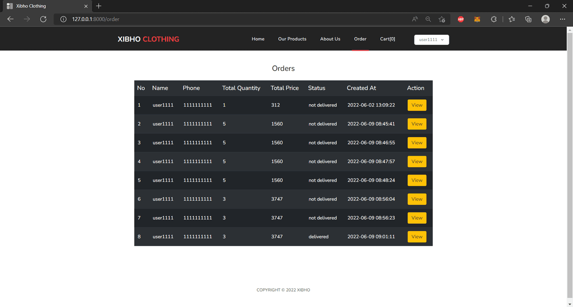Go back to the previous page
Screen dimensions: 573x307
point(11,19)
